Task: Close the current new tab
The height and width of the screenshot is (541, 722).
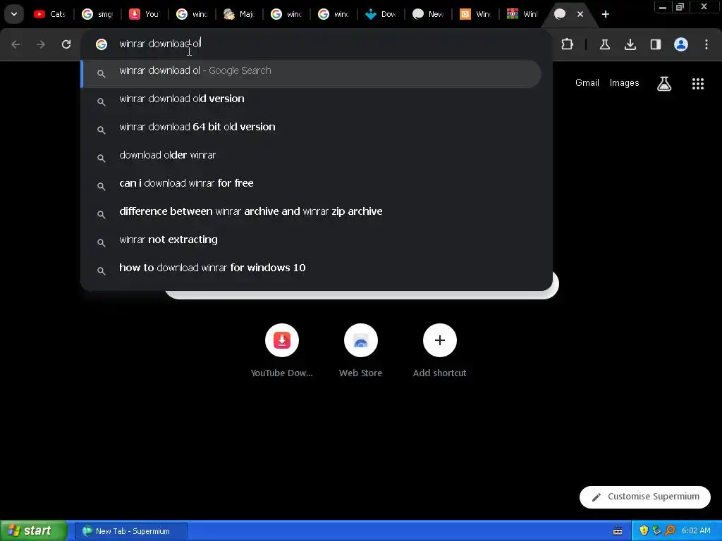Action: point(580,14)
